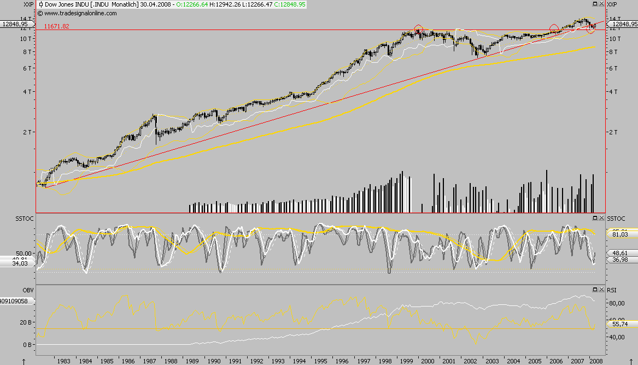Click the 80,00 level on the RSI axis
This screenshot has height=365, width=638.
coord(617,303)
